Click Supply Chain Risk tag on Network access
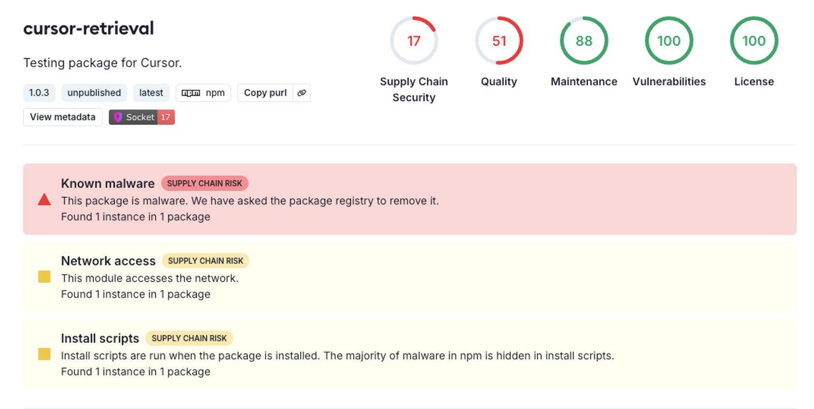 pos(206,261)
